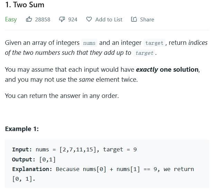
Task: Click the nums inline code chip
Action: tap(89, 43)
